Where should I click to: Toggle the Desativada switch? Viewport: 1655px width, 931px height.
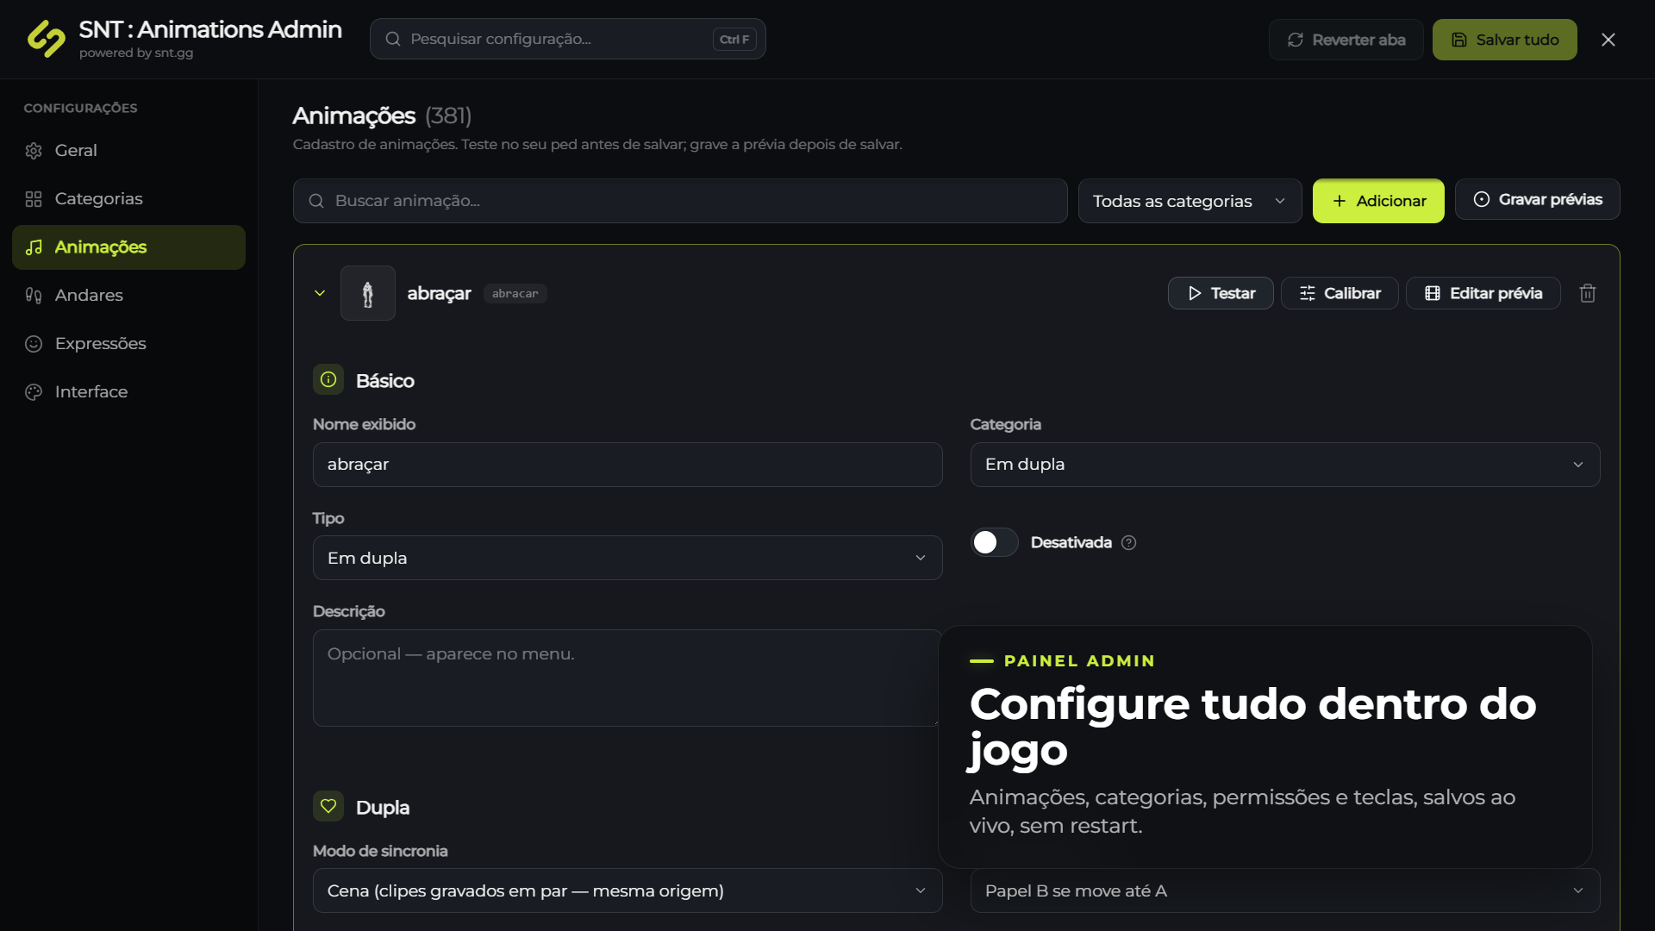(x=995, y=542)
